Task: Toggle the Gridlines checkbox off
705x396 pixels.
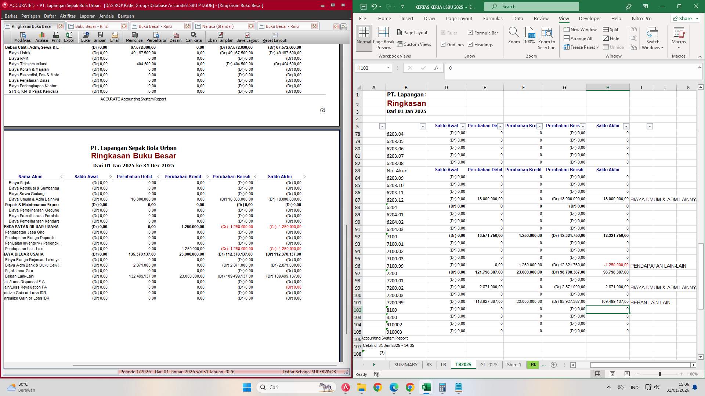Action: pyautogui.click(x=444, y=44)
